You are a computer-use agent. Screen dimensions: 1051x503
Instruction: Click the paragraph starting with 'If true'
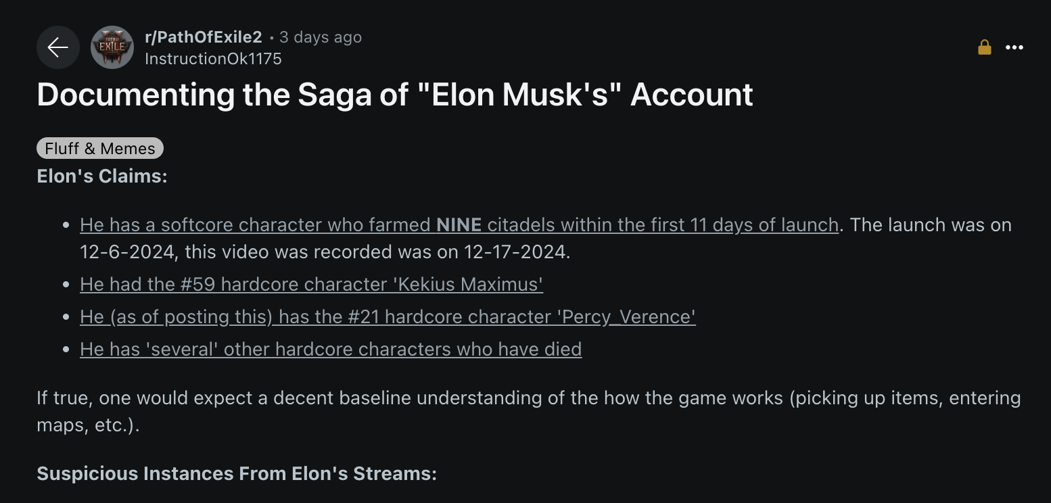point(528,398)
